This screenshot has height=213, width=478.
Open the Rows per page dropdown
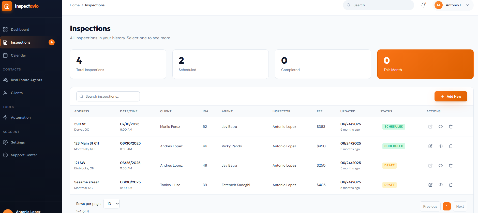[x=111, y=204]
